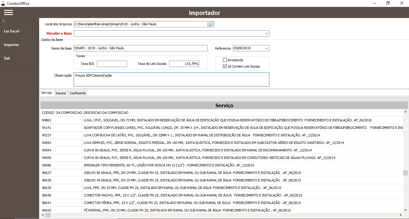The image size is (409, 219).
Task: Click the Observação text area
Action: (x=172, y=79)
